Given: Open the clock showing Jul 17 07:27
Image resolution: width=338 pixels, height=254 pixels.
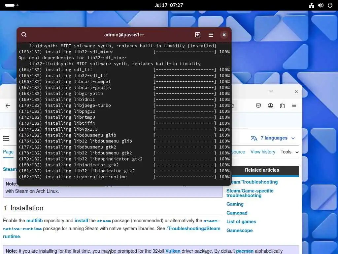Looking at the screenshot, I should coord(169,5).
